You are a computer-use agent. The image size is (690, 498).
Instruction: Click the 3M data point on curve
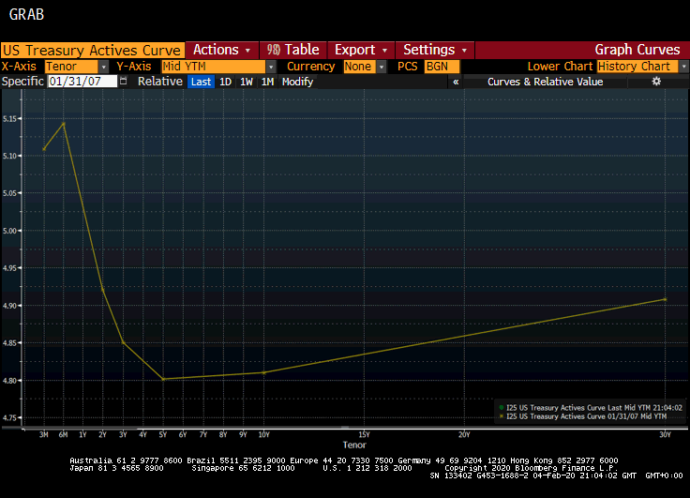(x=43, y=149)
